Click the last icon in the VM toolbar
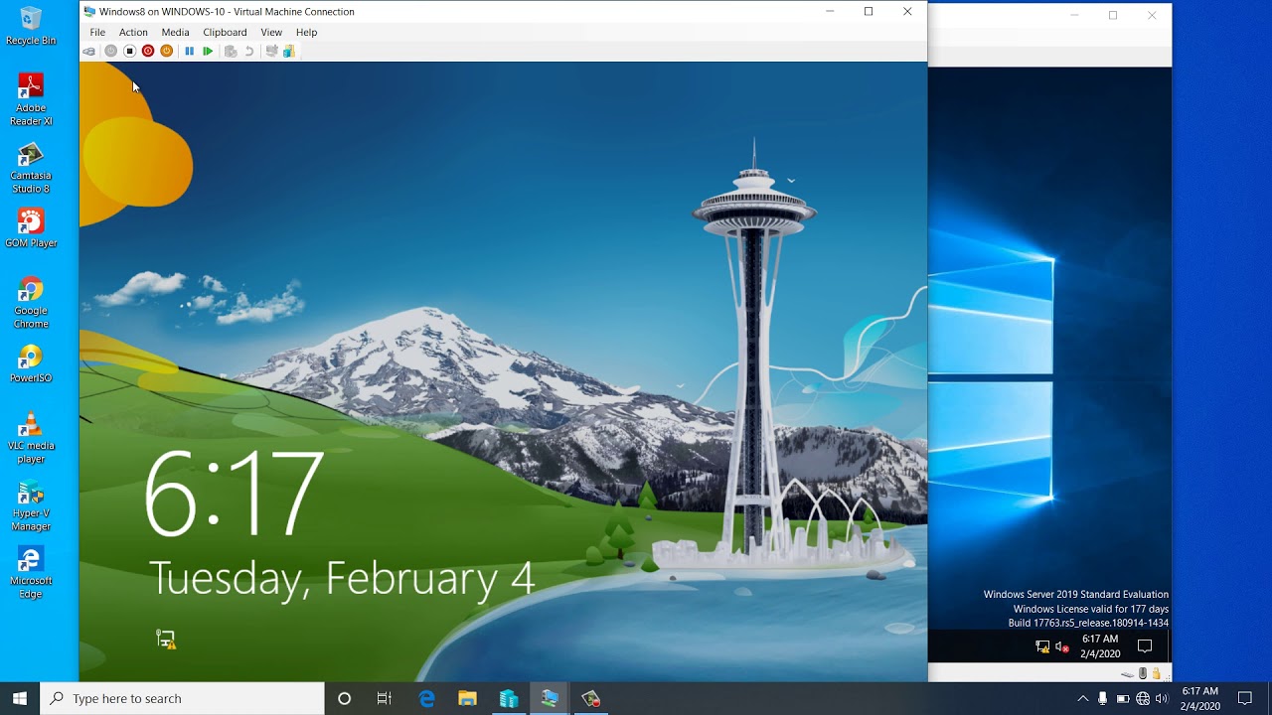Viewport: 1272px width, 715px height. (288, 51)
